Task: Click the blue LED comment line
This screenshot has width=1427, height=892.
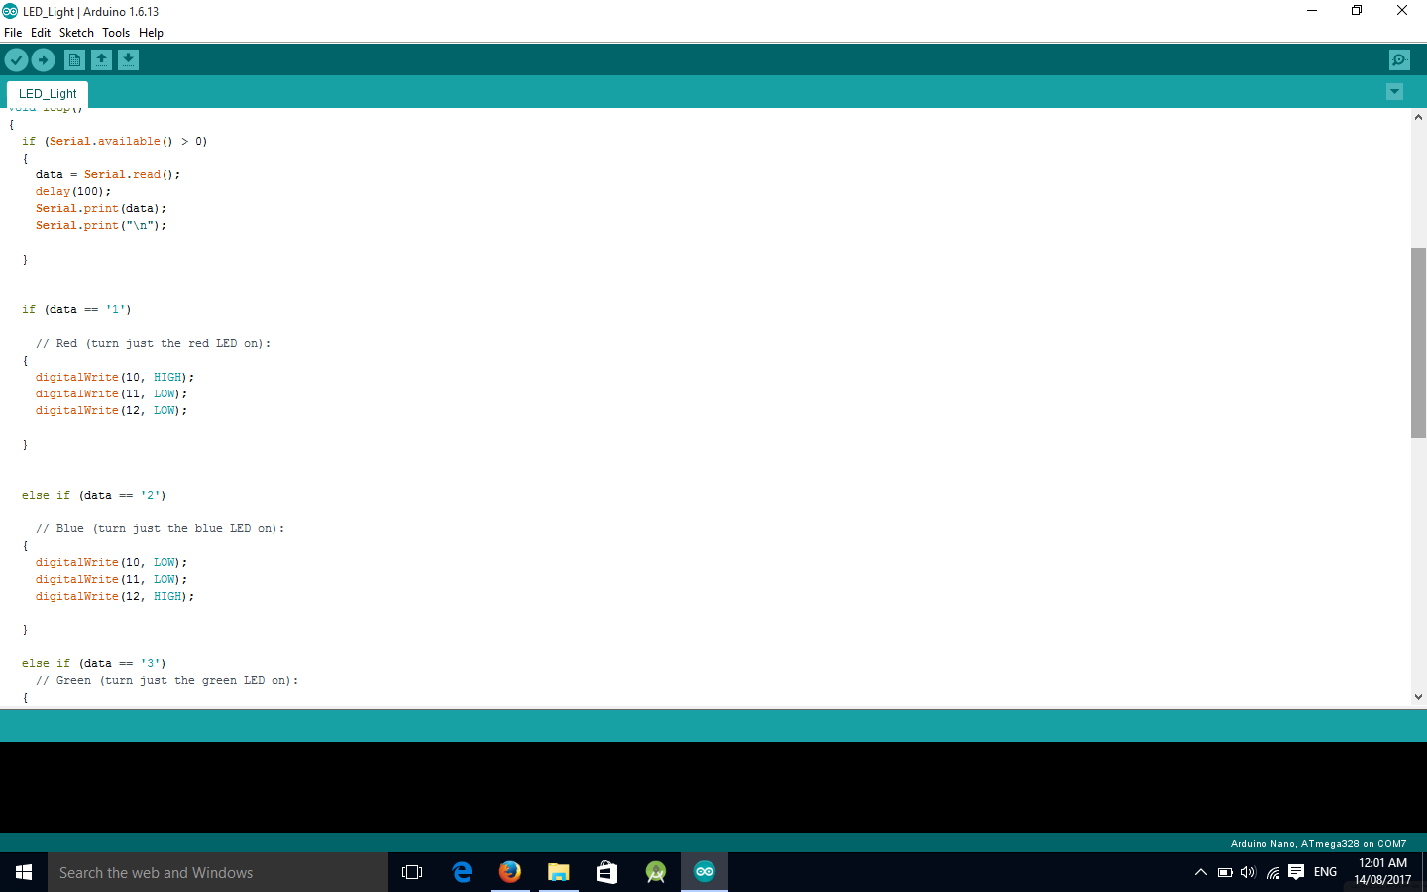Action: (160, 528)
